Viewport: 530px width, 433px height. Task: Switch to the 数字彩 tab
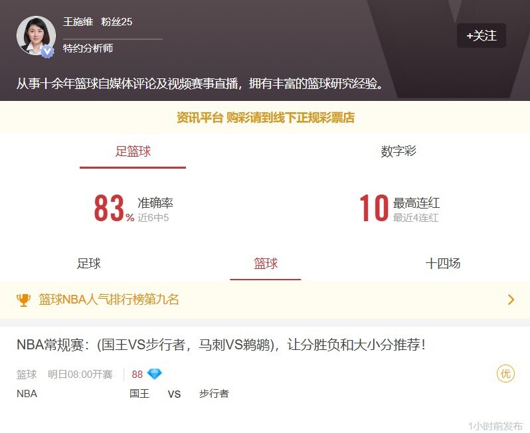398,151
